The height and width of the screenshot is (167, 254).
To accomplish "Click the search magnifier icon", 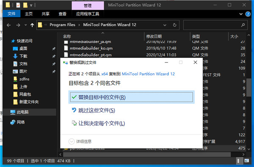I will click(x=243, y=25).
